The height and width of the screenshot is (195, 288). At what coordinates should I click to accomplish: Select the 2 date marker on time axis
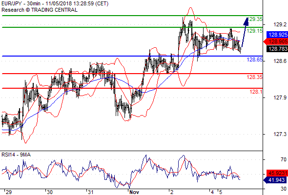click(171, 192)
